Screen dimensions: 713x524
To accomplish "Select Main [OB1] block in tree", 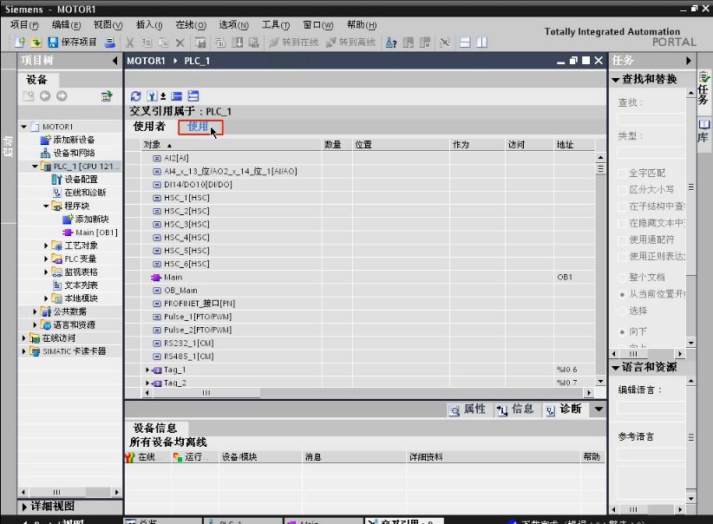I will point(90,233).
